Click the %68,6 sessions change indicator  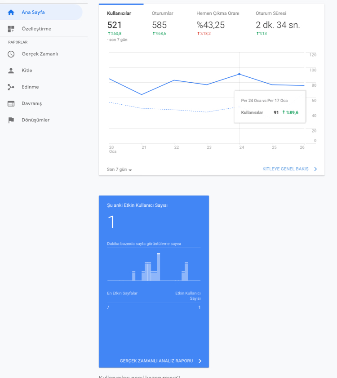coord(159,34)
